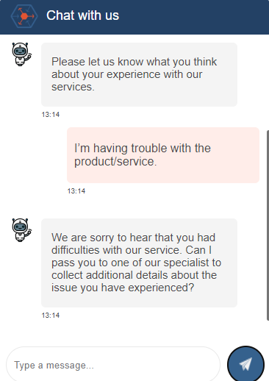The width and height of the screenshot is (269, 381).
Task: Send the message with paper plane button
Action: pos(245,364)
